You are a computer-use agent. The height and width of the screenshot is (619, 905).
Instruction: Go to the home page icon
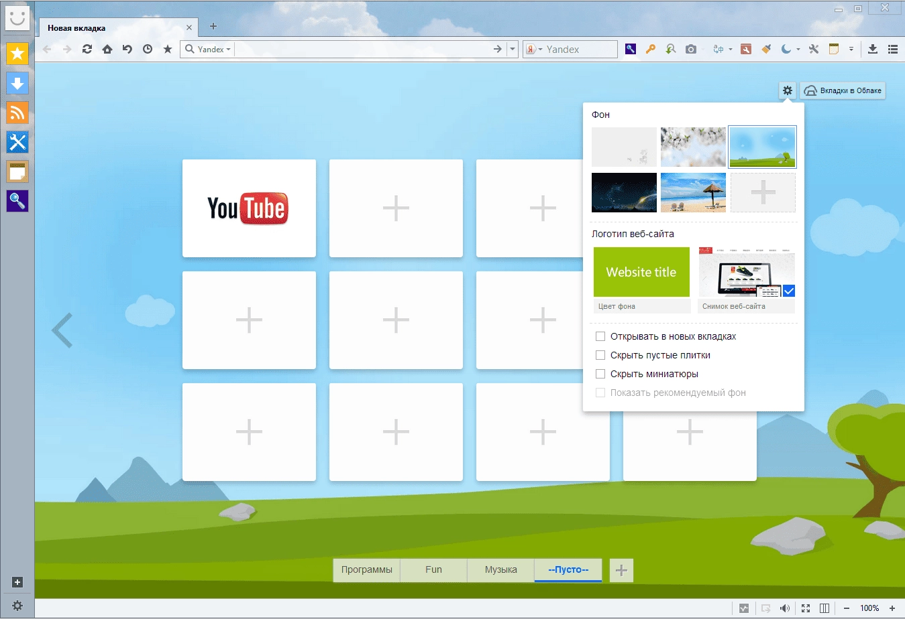(107, 49)
